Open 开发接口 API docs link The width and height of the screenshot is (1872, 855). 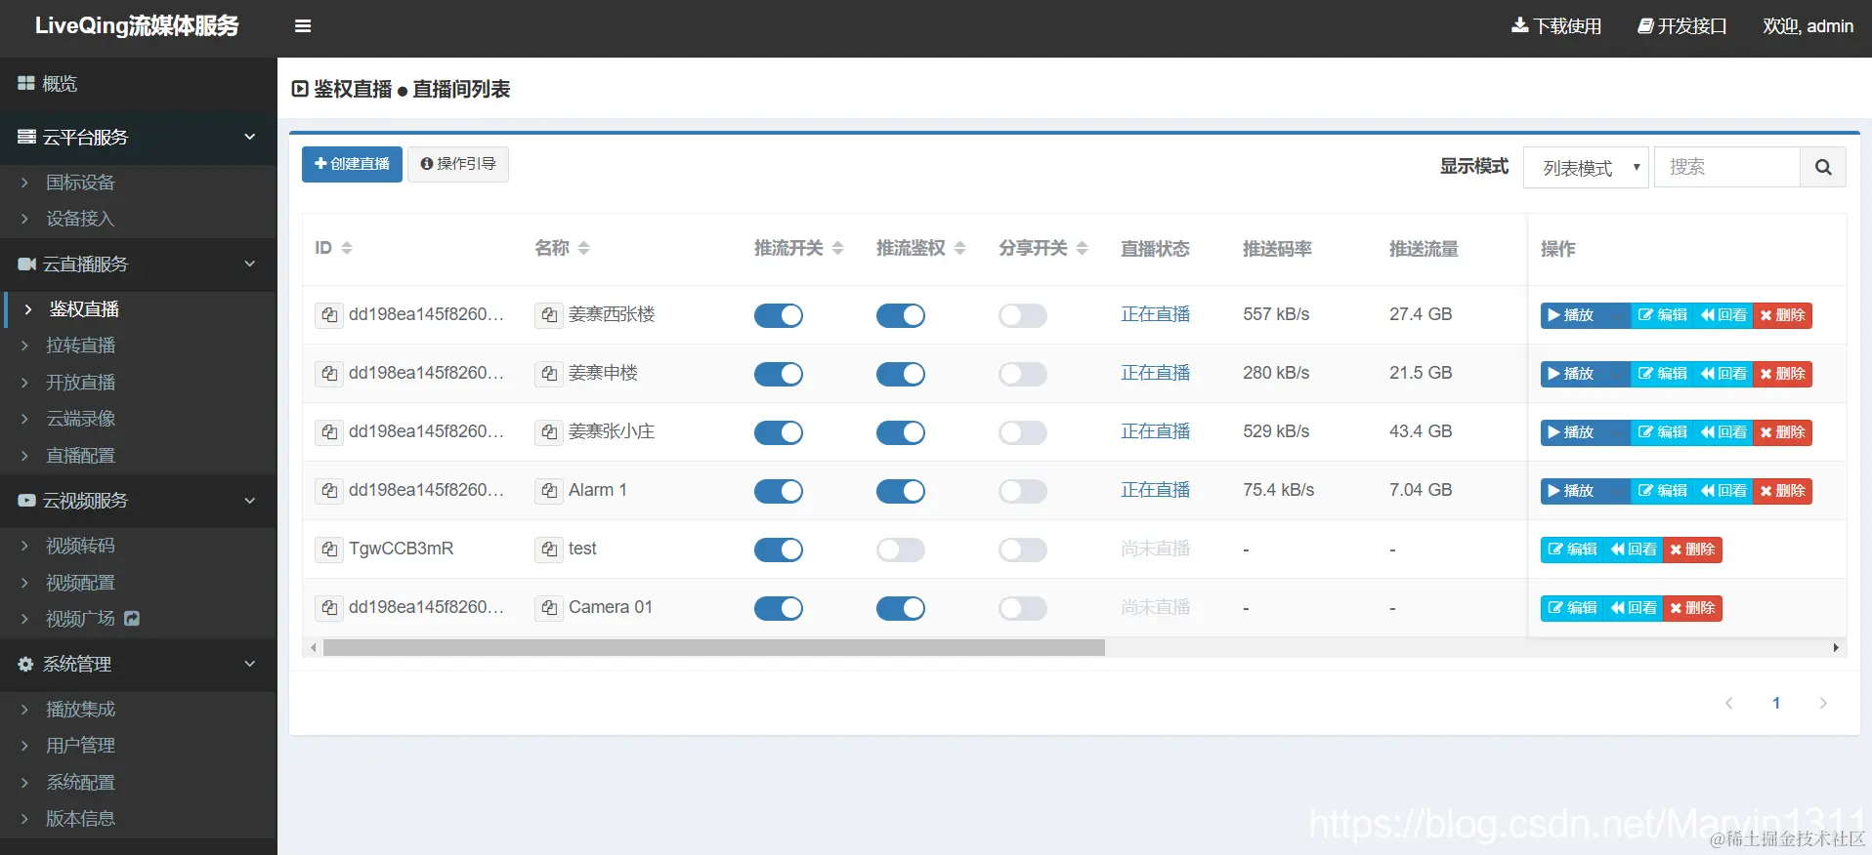coord(1682,26)
